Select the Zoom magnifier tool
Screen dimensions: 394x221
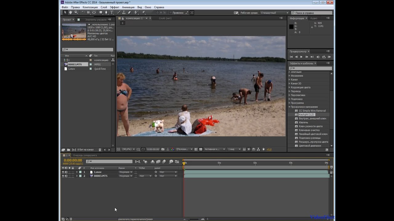click(x=76, y=13)
